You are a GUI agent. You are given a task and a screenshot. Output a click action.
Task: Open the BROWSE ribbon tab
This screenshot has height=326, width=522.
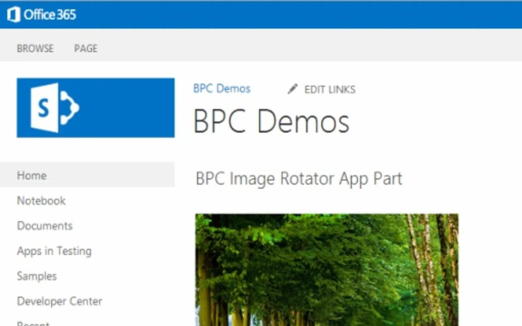pos(35,48)
